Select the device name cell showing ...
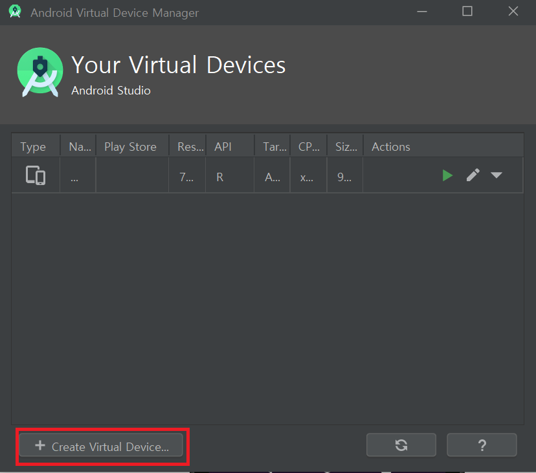 78,175
